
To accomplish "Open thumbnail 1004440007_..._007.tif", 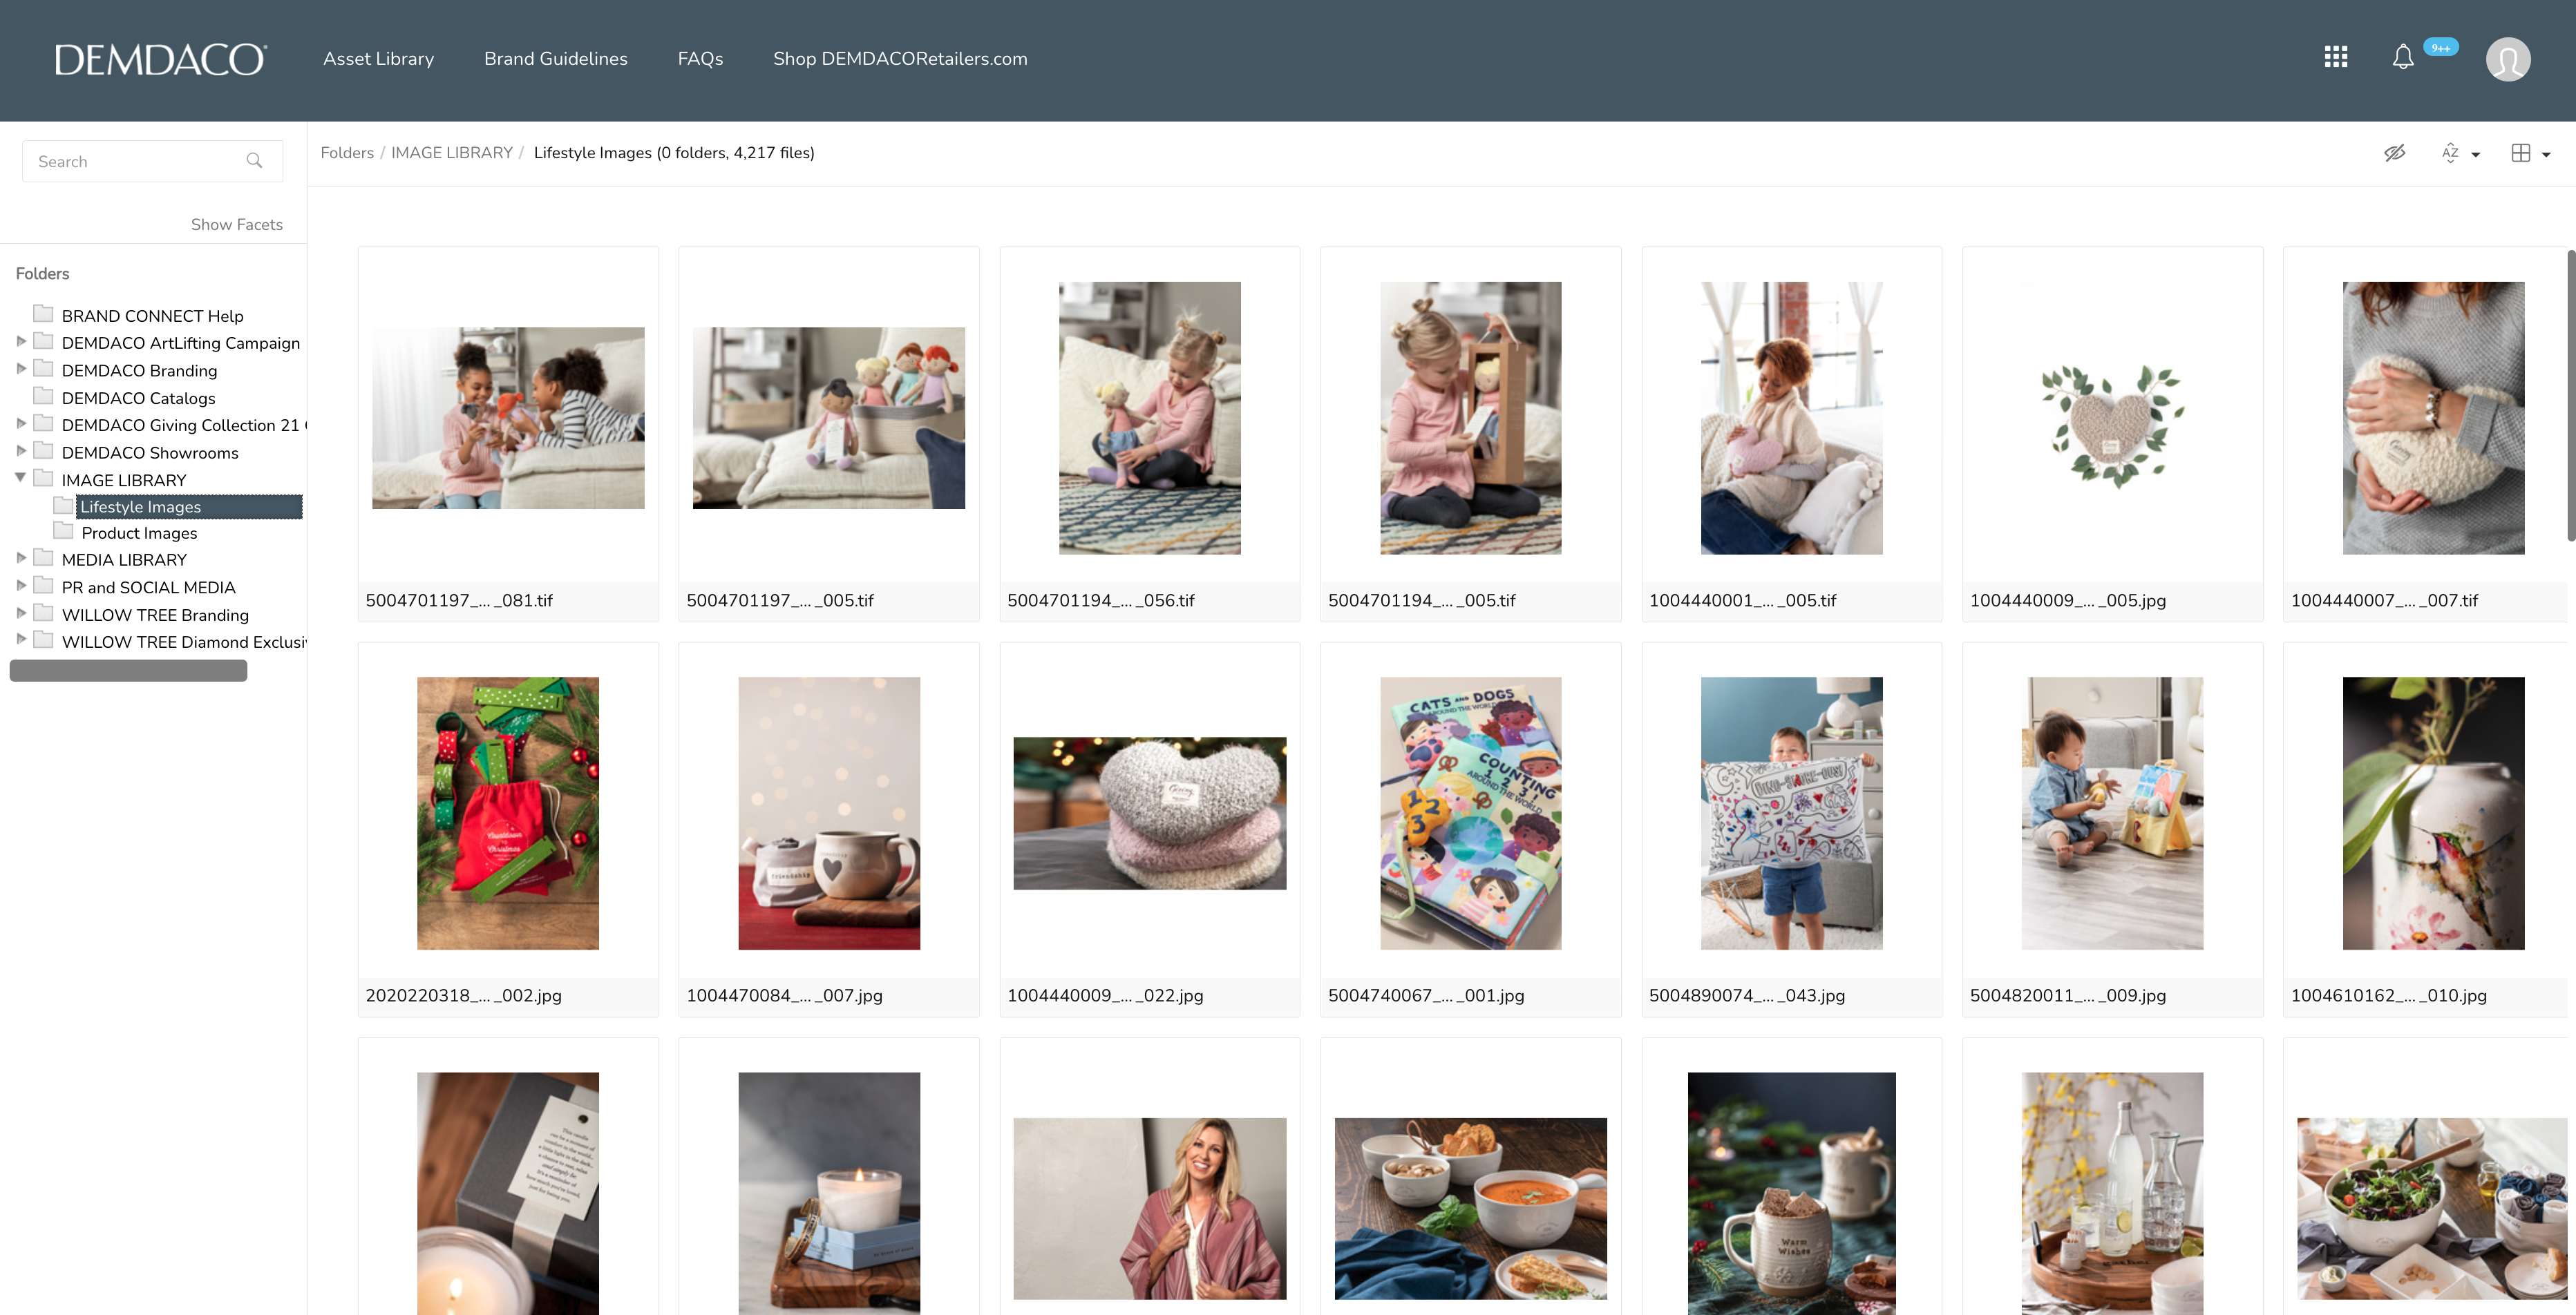I will 2434,418.
